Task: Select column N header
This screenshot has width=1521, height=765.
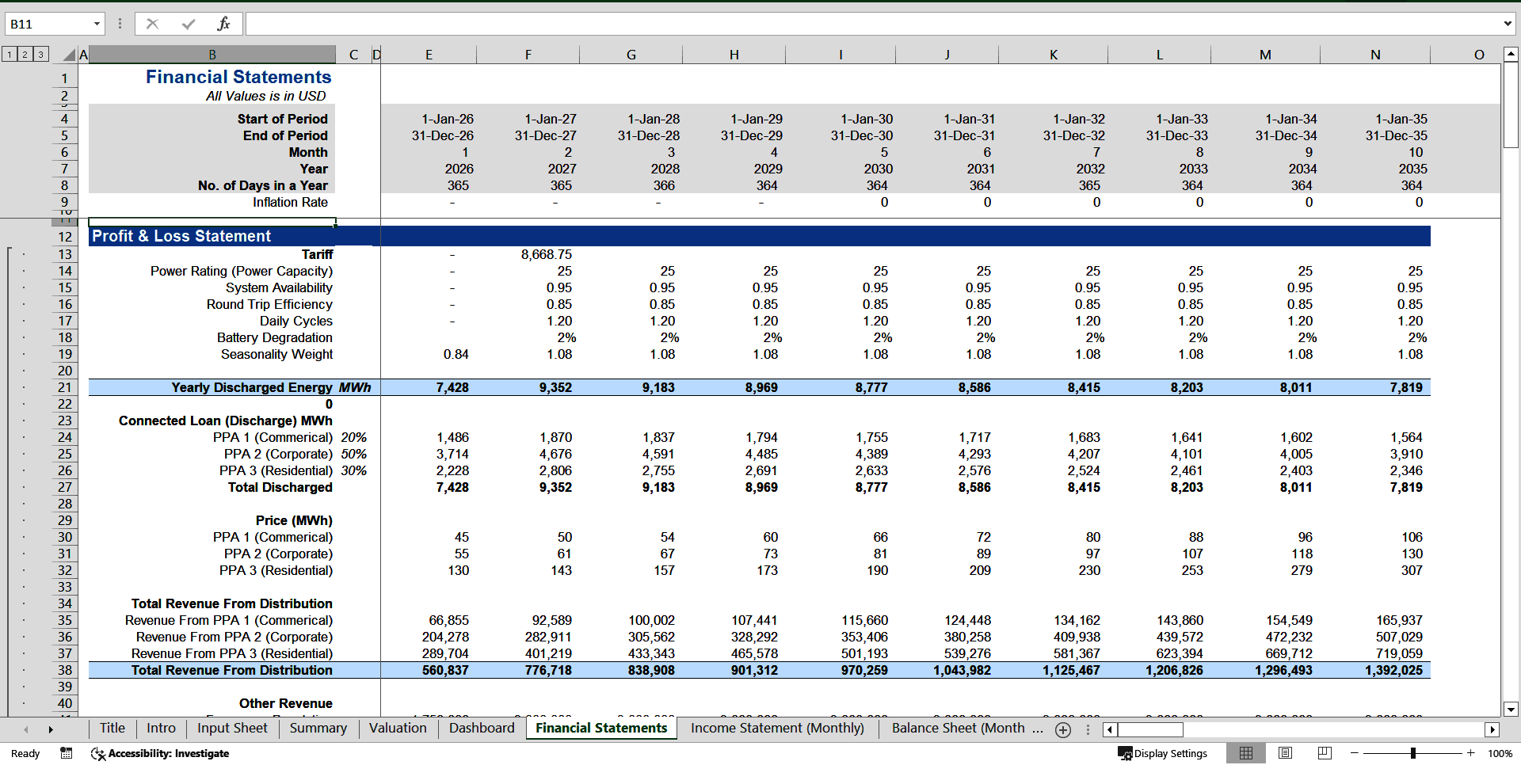Action: [1375, 55]
